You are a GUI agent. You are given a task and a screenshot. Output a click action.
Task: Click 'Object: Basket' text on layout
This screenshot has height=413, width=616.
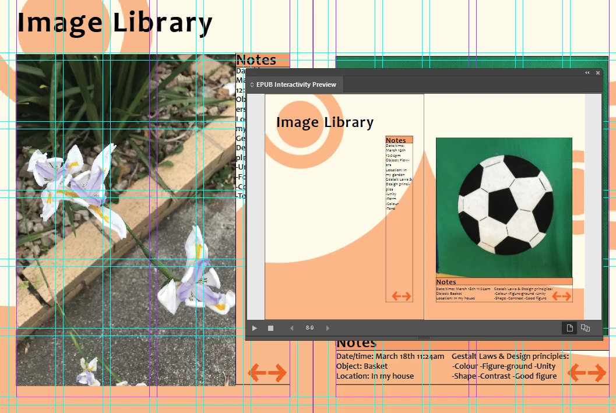[362, 366]
